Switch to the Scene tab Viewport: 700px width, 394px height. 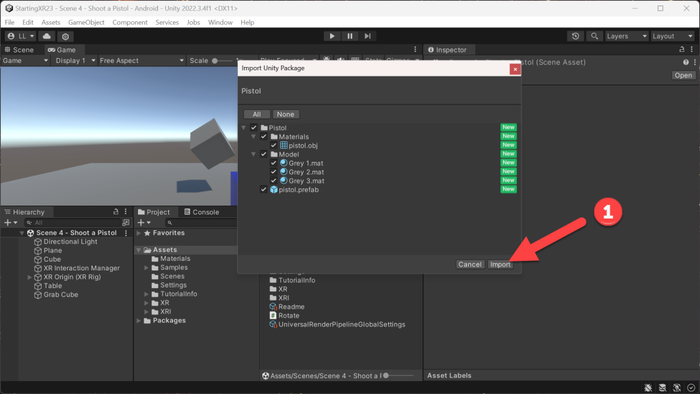(19, 50)
